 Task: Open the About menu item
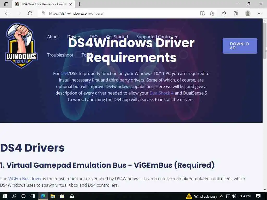[x=53, y=37]
